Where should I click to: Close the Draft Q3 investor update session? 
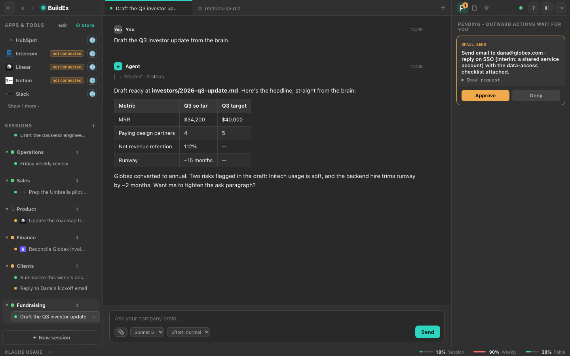[x=94, y=317]
